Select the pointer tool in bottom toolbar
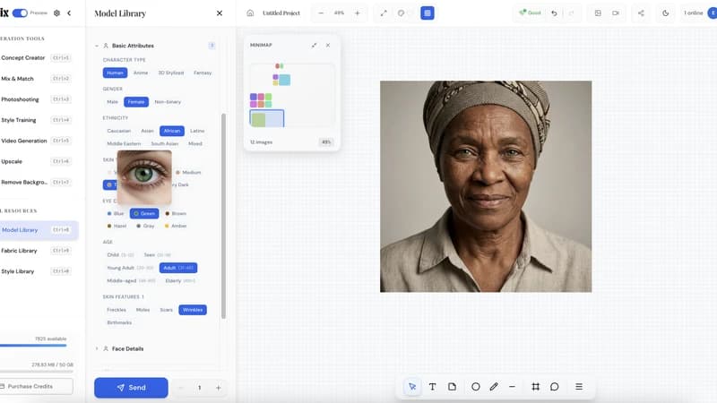 click(412, 387)
